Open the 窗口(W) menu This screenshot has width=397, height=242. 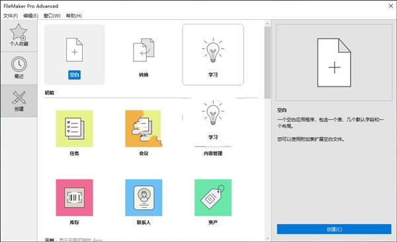[52, 16]
